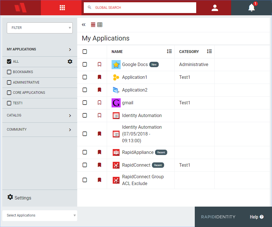
Task: Select Google Docs row checkbox
Action: pyautogui.click(x=85, y=64)
